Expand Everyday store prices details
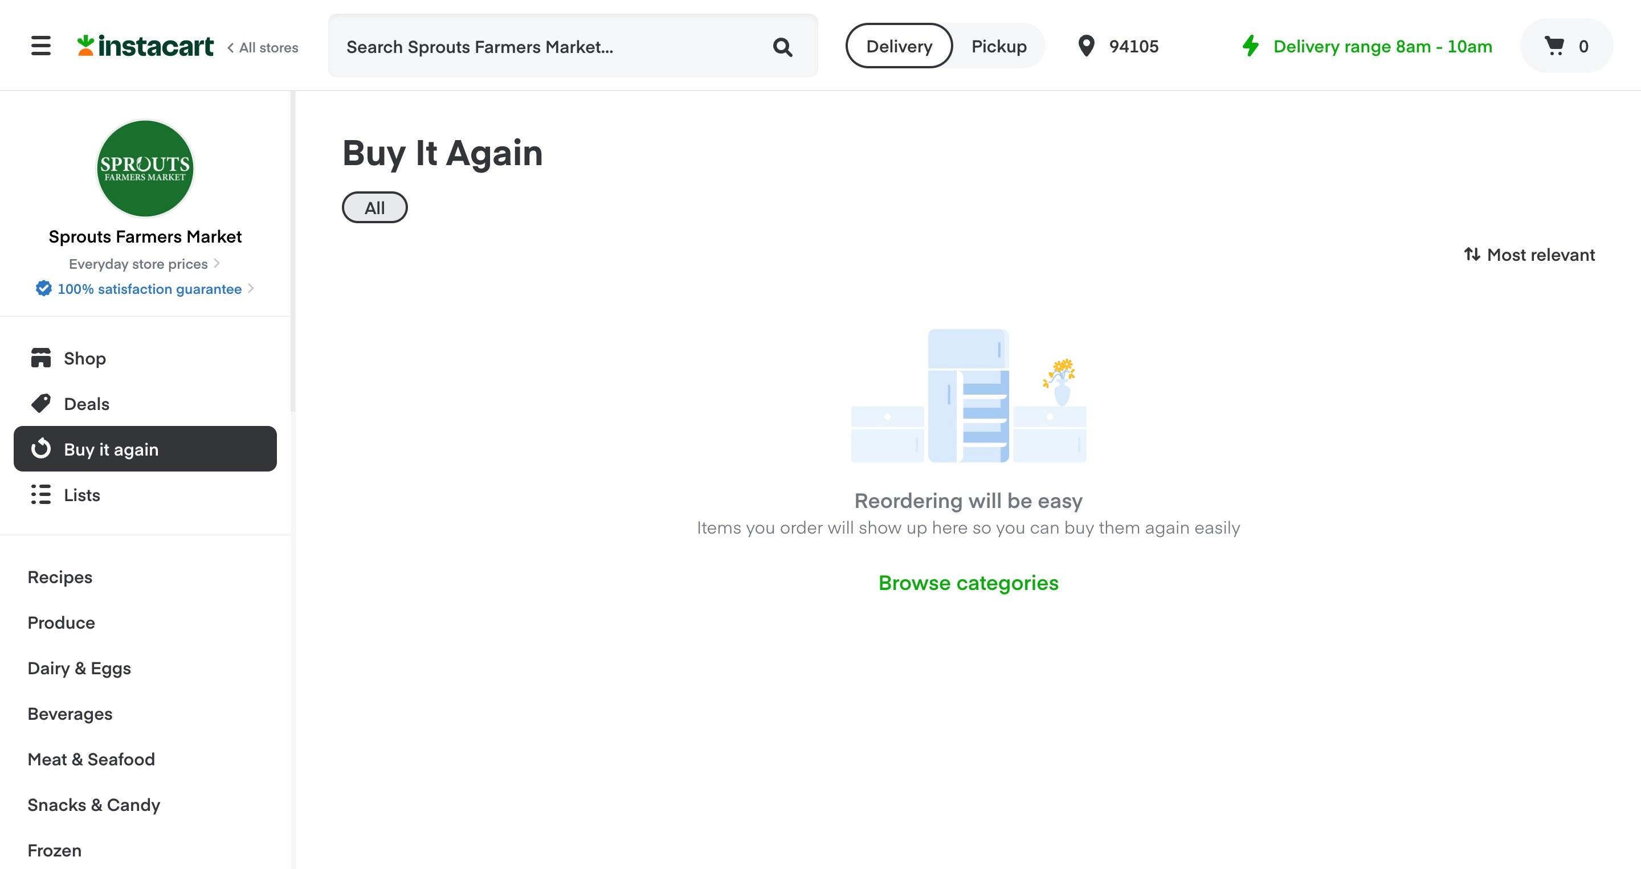Screen dimensions: 1641x869 pos(144,264)
